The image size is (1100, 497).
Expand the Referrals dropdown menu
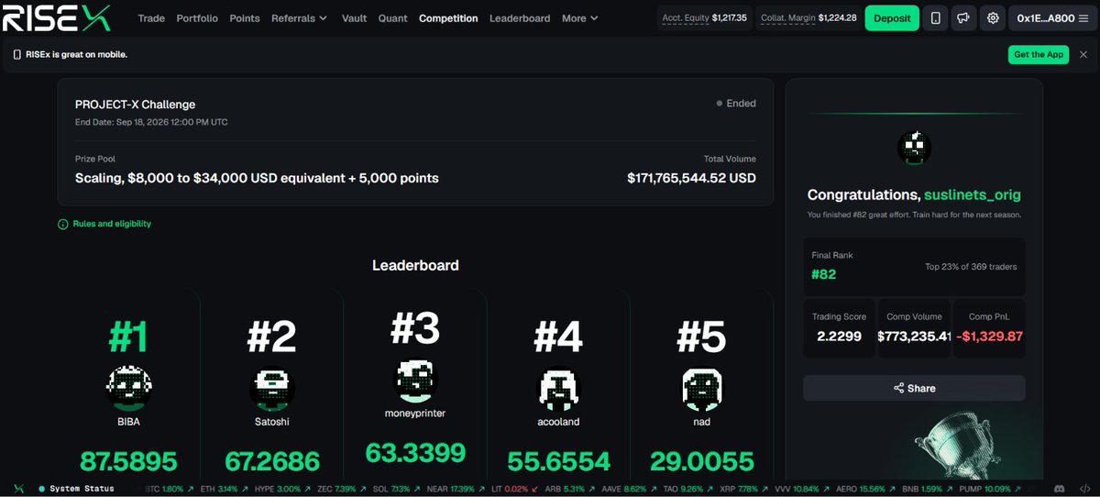299,18
